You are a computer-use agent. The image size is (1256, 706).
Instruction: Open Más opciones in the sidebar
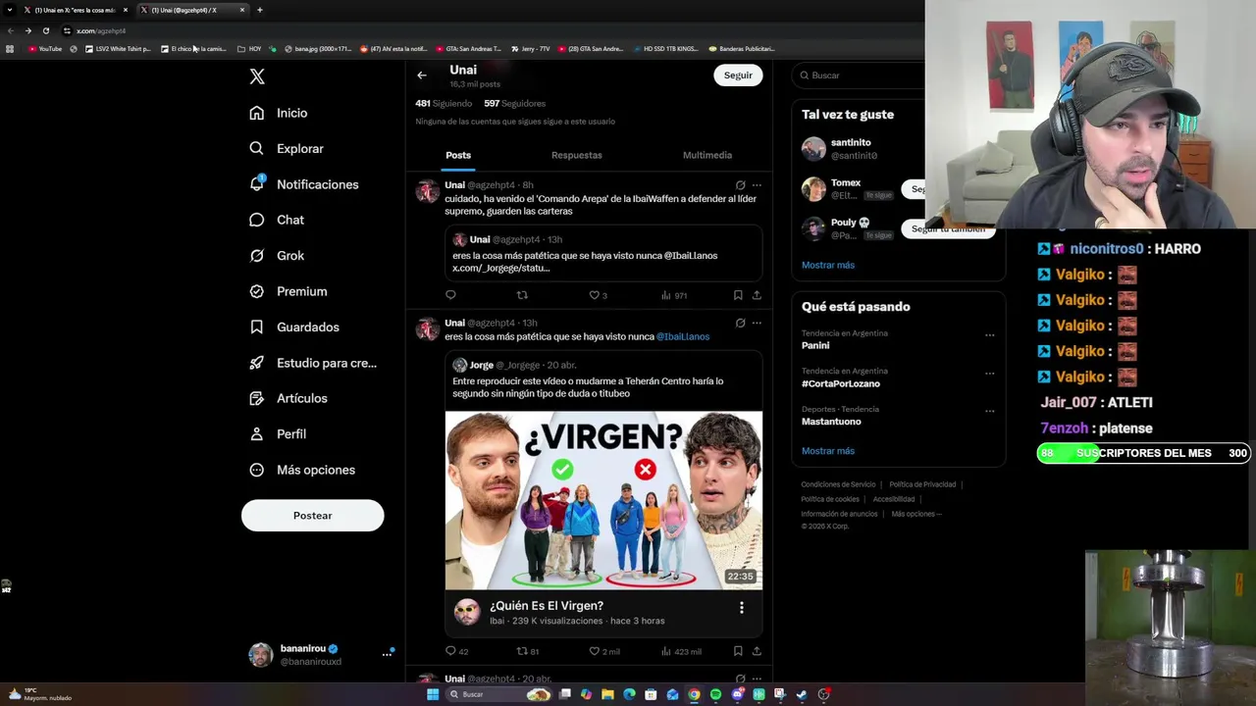coord(302,470)
